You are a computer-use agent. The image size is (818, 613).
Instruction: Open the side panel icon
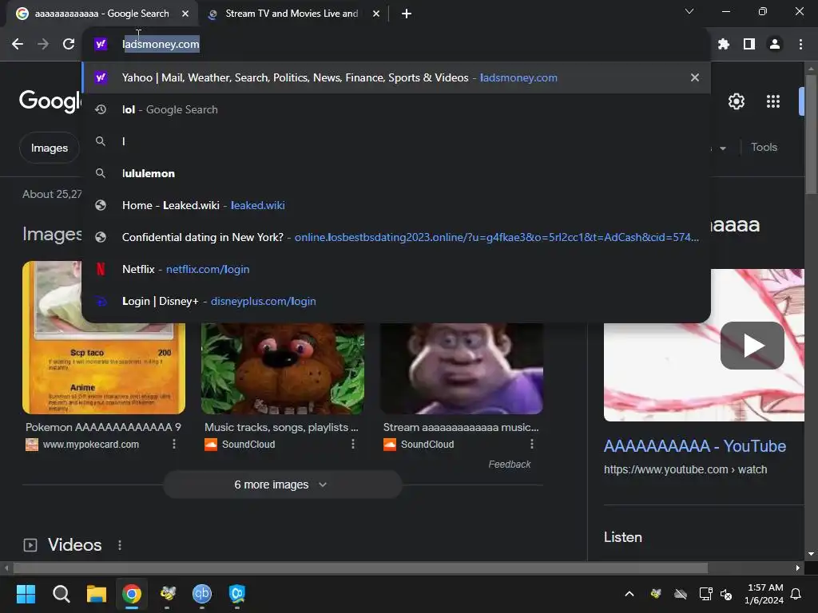[x=749, y=45]
